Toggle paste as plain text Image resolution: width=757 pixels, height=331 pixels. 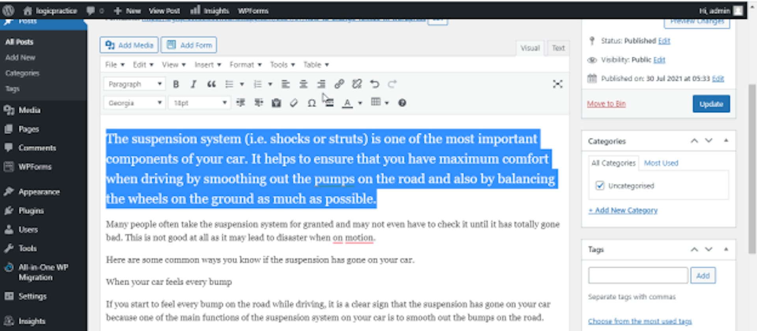click(276, 103)
